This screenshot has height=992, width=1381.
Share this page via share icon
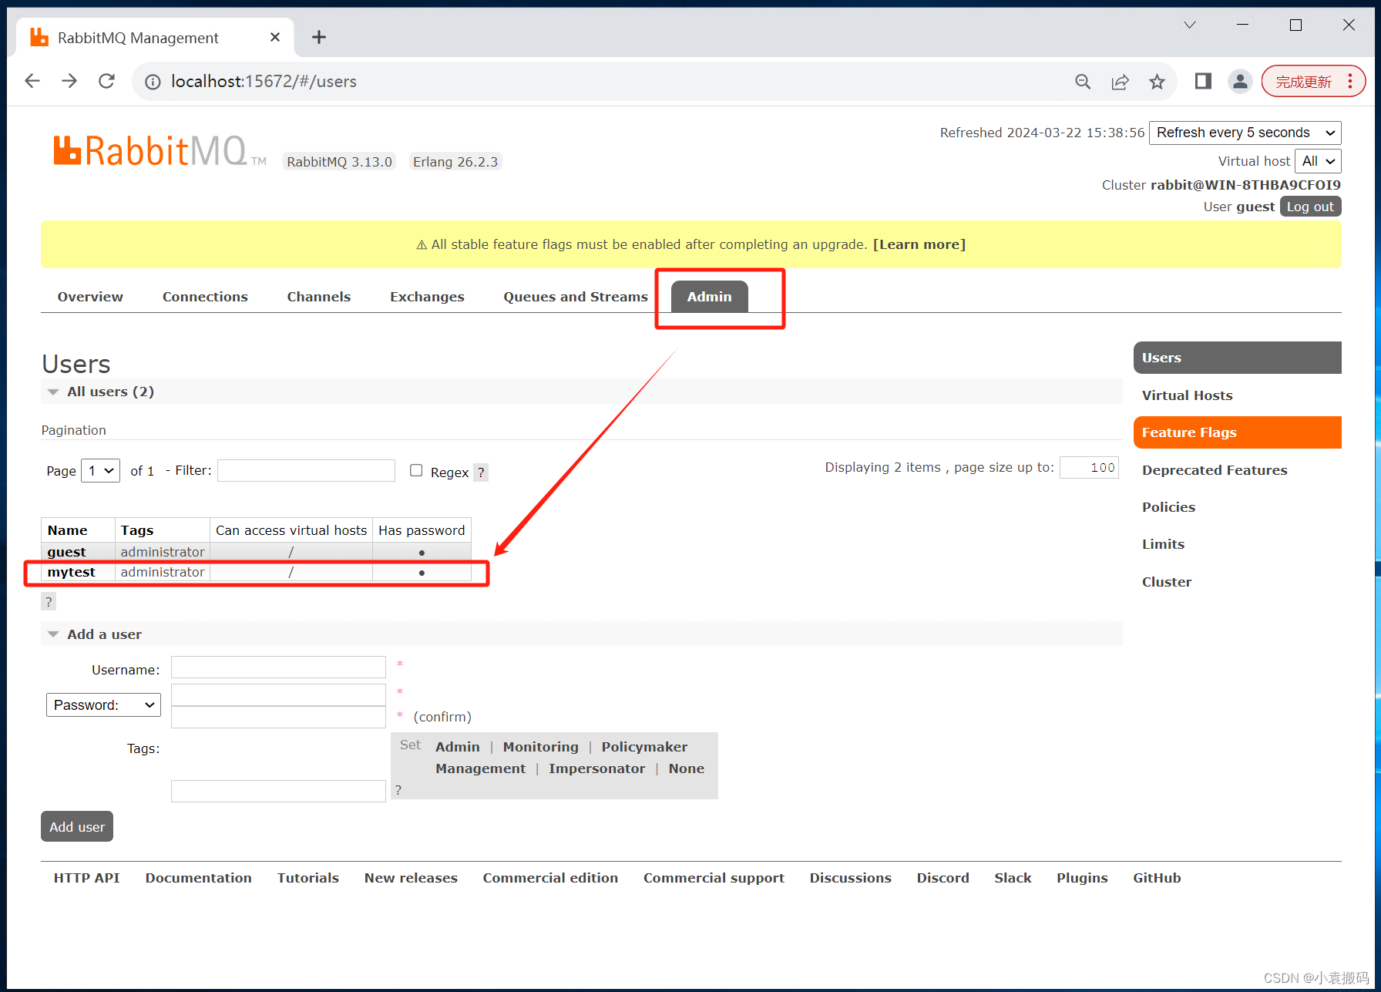click(1120, 82)
